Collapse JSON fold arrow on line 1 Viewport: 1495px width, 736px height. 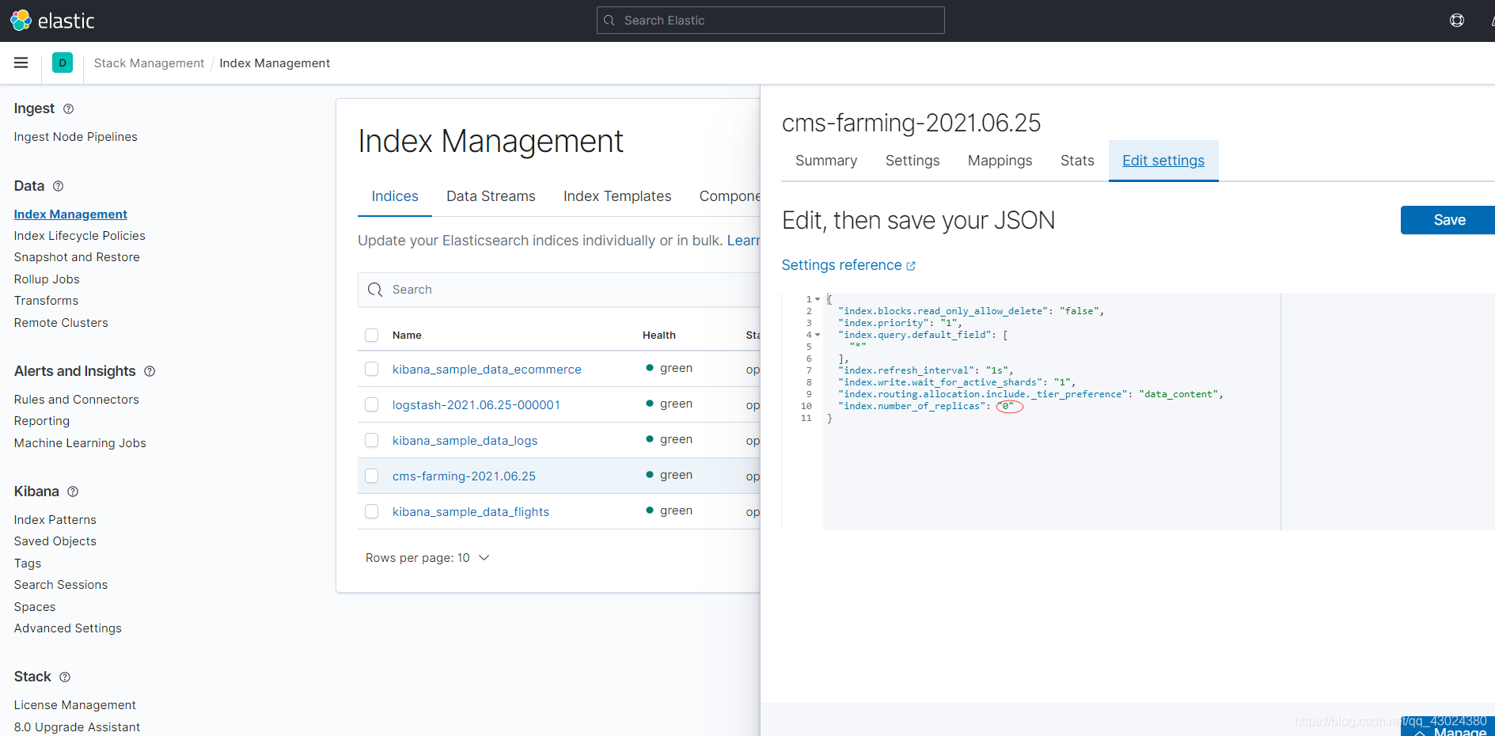818,299
